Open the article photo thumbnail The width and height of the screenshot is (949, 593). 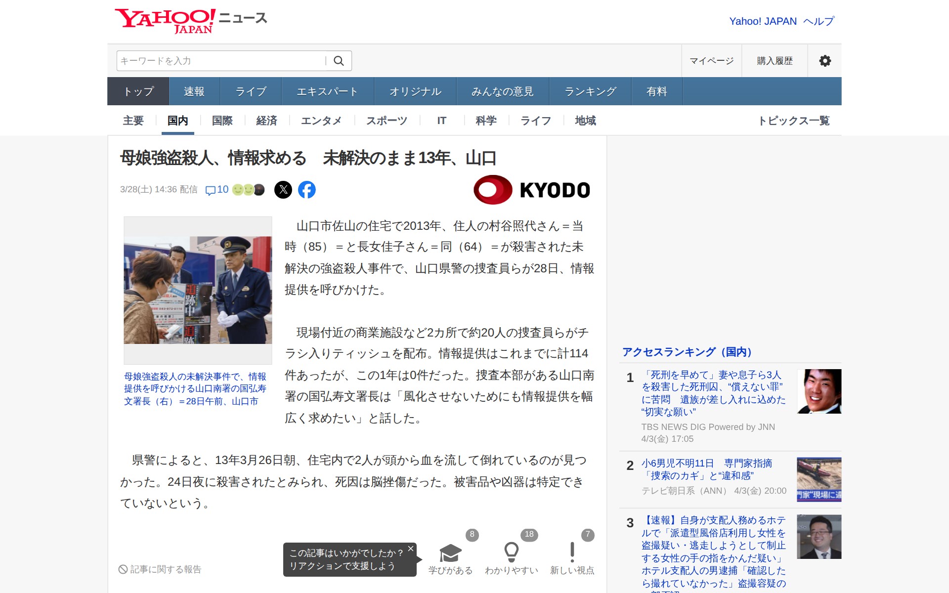tap(198, 290)
